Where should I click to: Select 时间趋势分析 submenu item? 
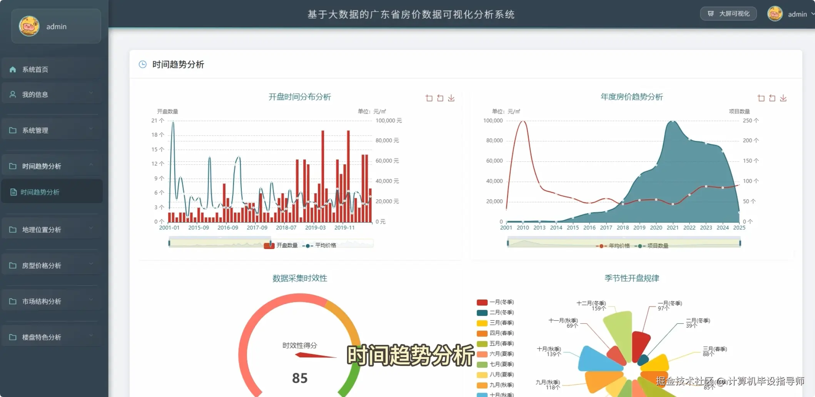click(52, 192)
